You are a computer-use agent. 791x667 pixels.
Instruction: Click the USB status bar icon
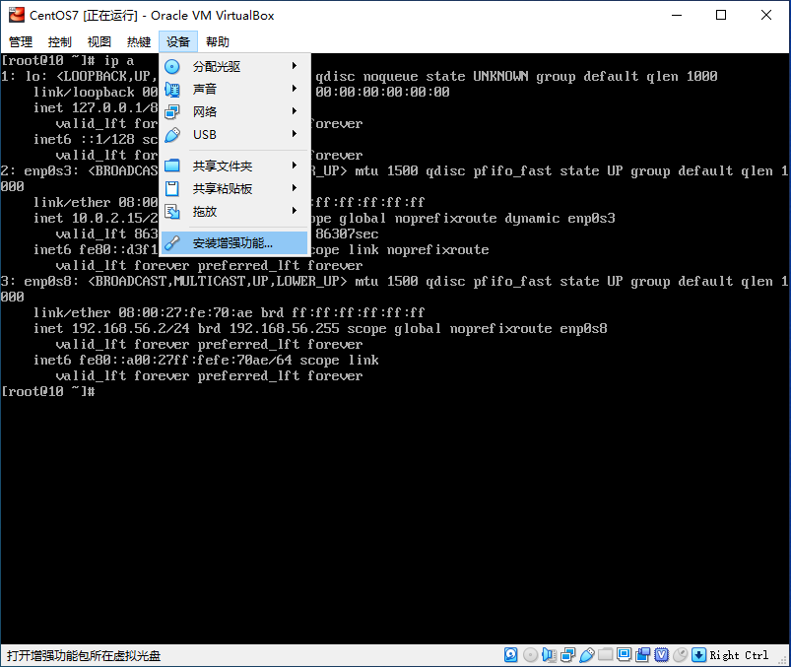point(587,655)
